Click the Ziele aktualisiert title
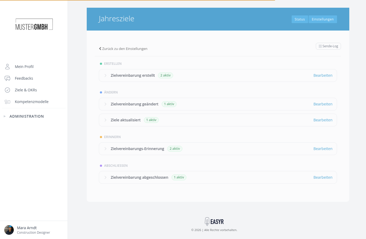Screen dimensions: 366x239 point(125,120)
